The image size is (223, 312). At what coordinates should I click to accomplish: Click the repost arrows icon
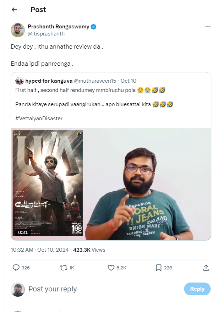click(64, 268)
